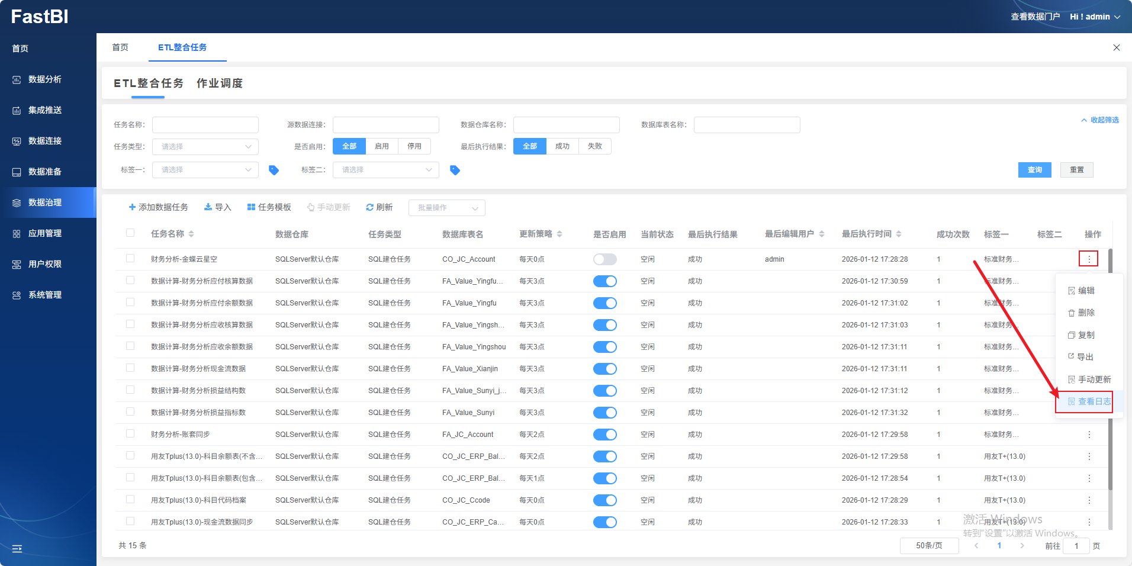Expand the 批量操作 dropdown
Viewport: 1132px width, 566px height.
[x=446, y=208]
